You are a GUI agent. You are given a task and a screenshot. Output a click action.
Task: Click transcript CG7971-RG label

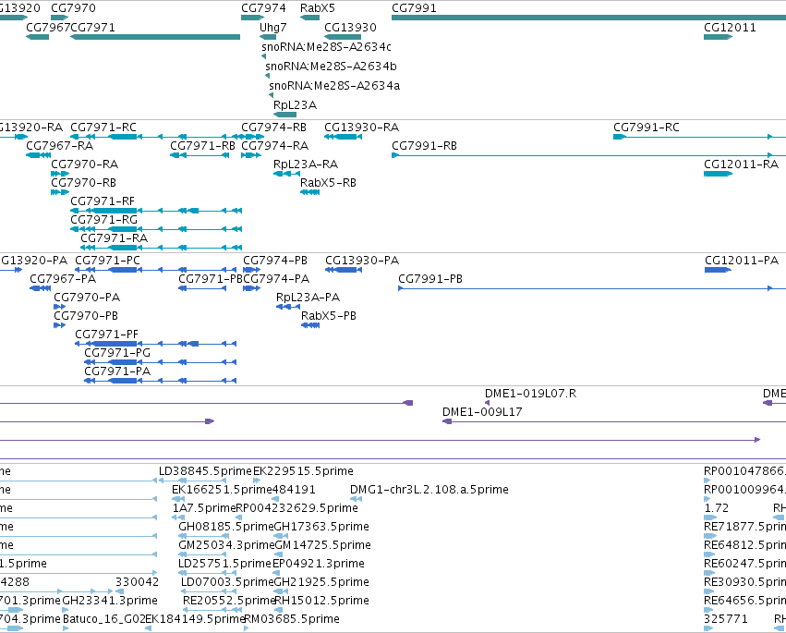pyautogui.click(x=103, y=220)
